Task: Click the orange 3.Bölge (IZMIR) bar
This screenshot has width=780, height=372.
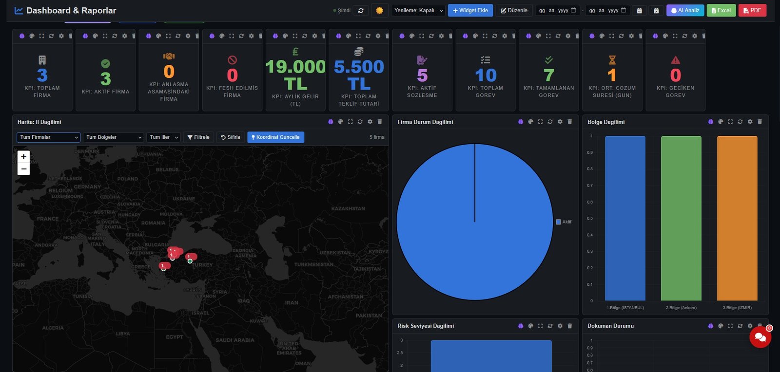Action: coord(737,218)
